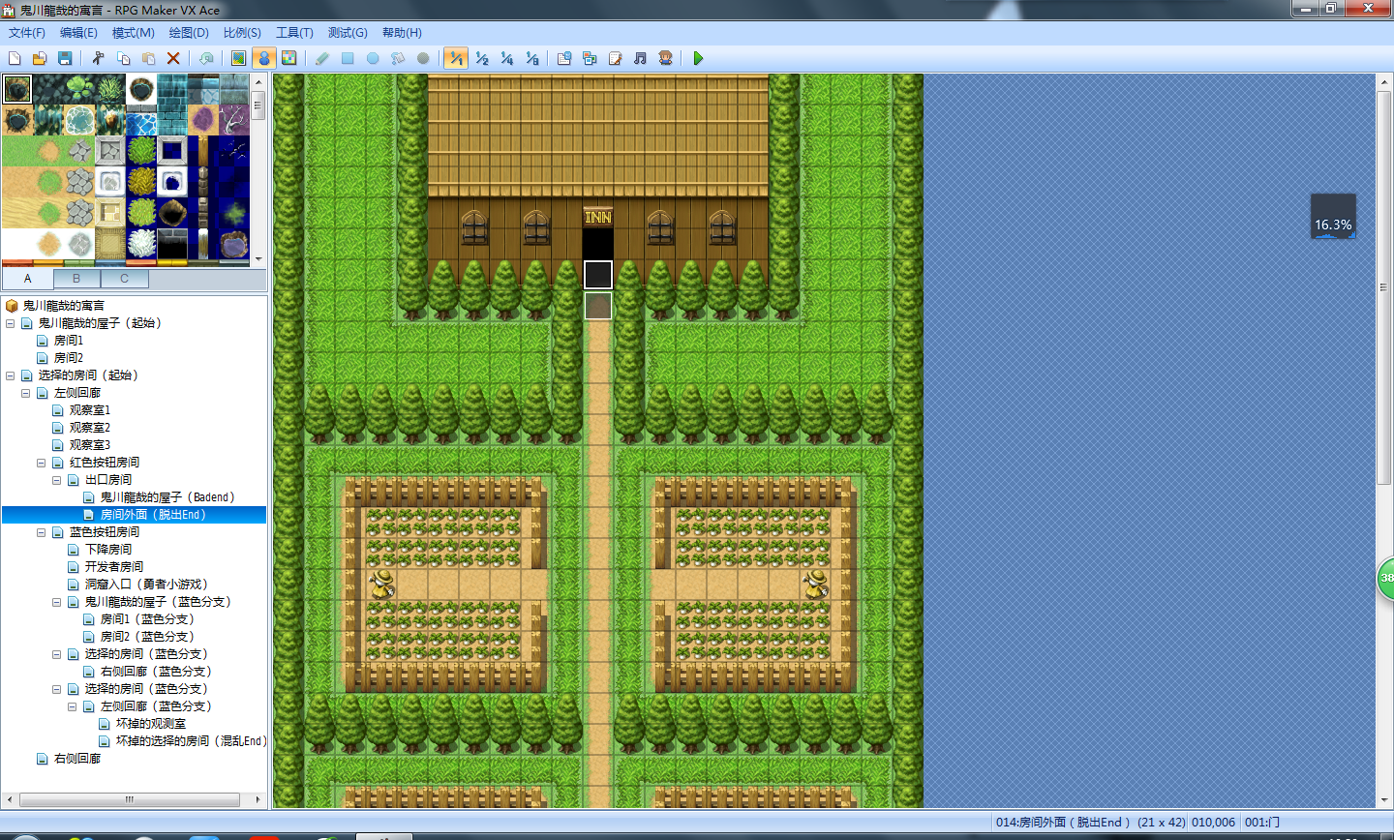Open a project using the folder icon
Image resolution: width=1394 pixels, height=840 pixels.
tap(40, 58)
